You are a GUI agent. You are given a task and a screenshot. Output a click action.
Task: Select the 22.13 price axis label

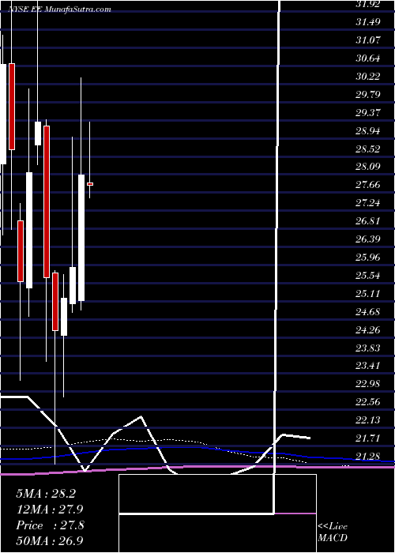point(369,420)
